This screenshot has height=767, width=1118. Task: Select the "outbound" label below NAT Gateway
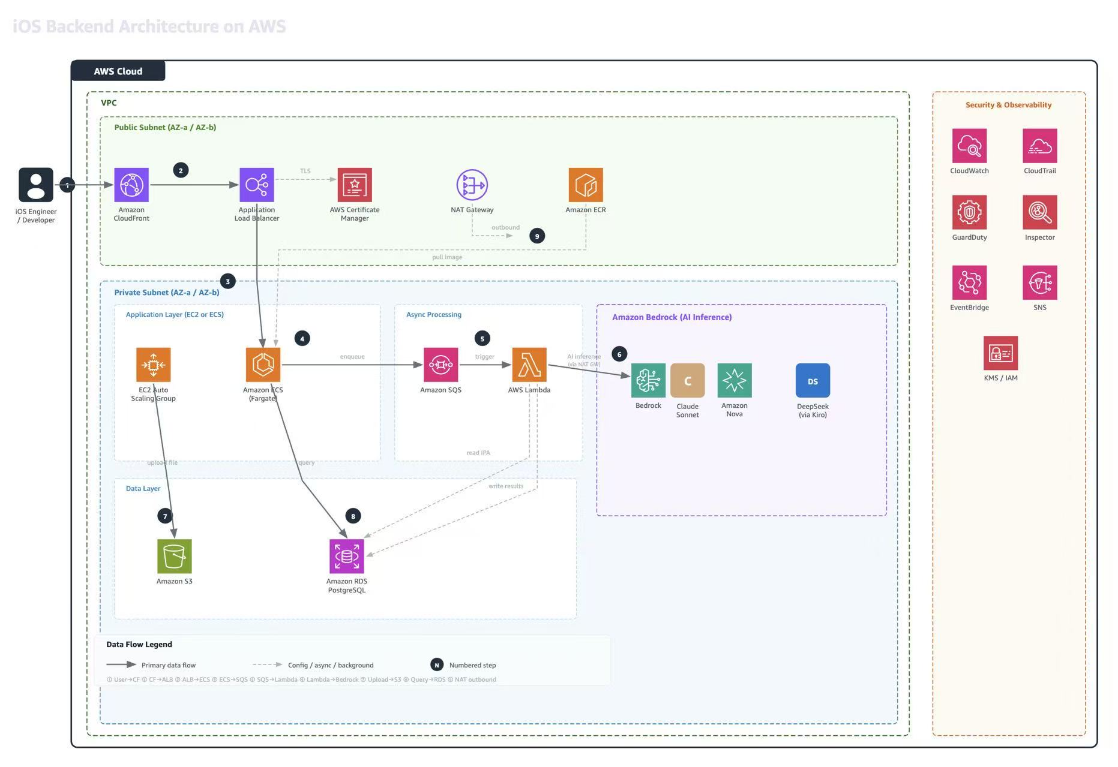tap(506, 227)
